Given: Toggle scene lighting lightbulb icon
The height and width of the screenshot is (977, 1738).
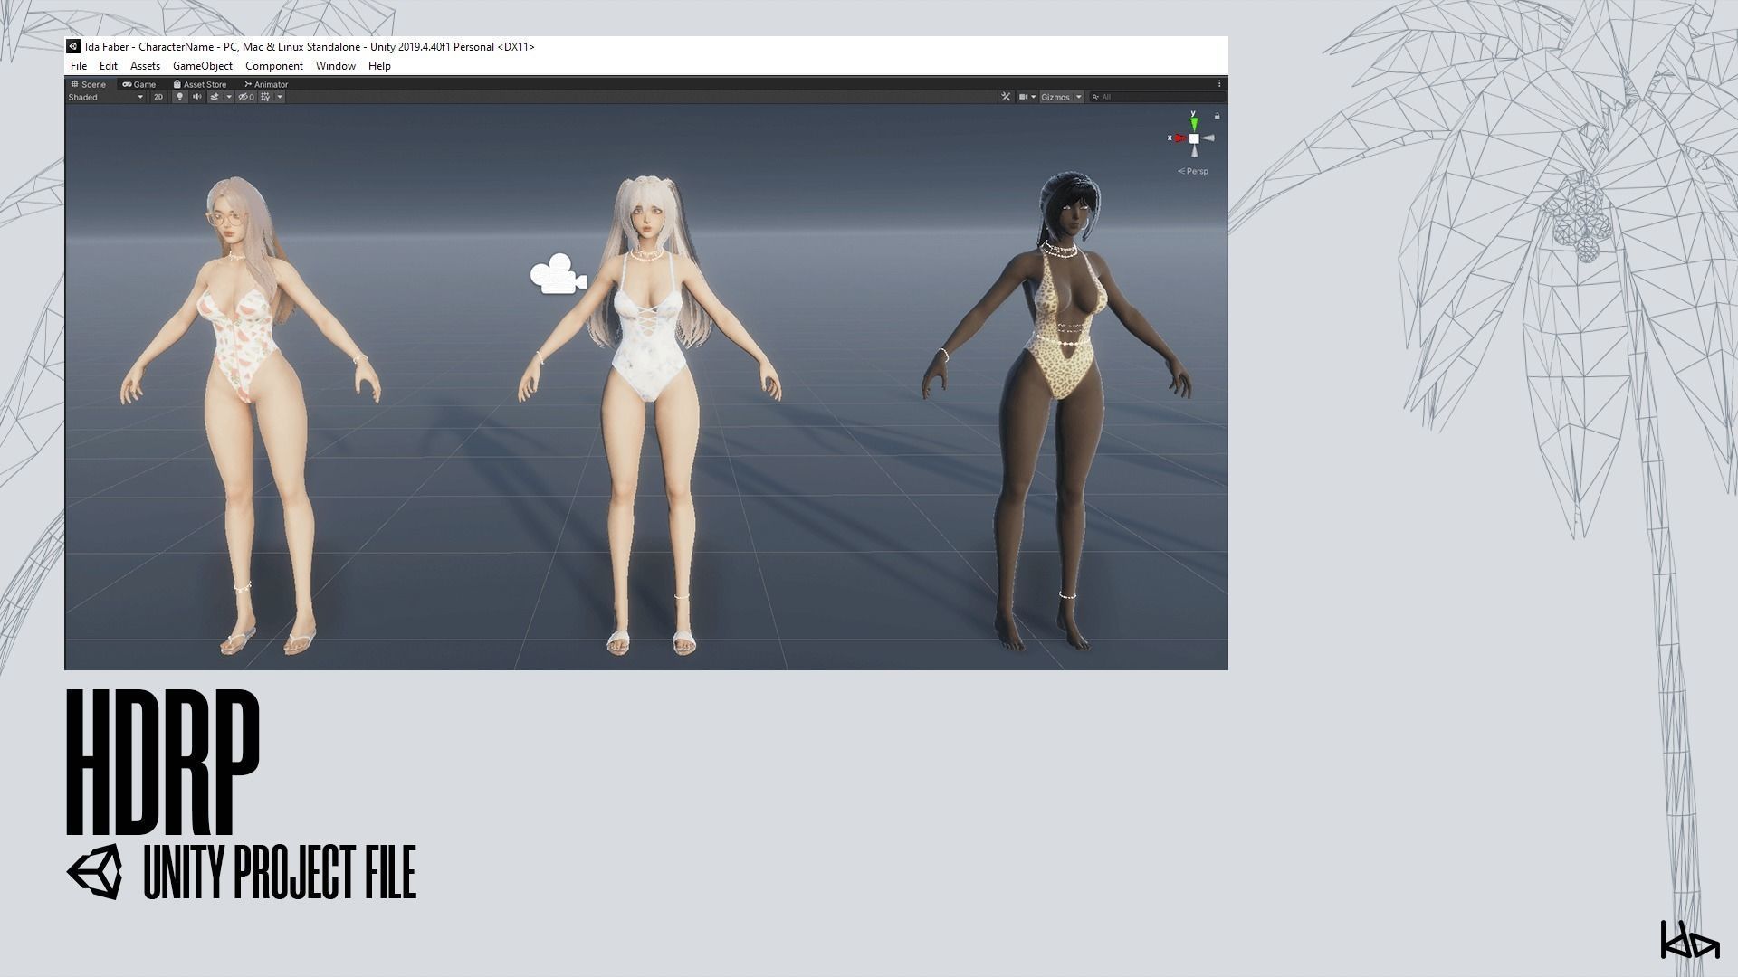Looking at the screenshot, I should [x=179, y=97].
